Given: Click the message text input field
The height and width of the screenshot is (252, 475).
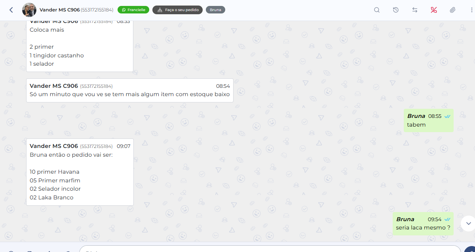Looking at the screenshot, I should pos(270,249).
